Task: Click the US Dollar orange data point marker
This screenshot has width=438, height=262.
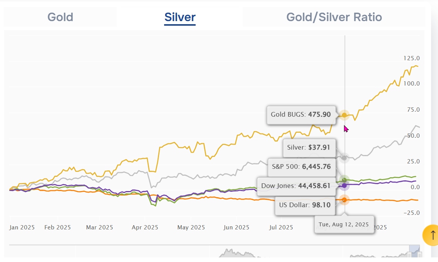Action: pyautogui.click(x=344, y=200)
